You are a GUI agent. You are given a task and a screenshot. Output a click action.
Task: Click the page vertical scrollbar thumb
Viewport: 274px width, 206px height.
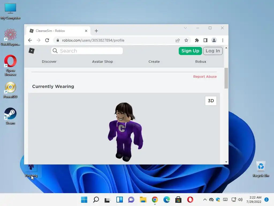[x=226, y=78]
